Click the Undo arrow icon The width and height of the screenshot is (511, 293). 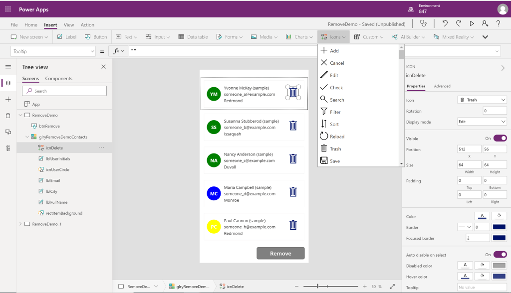pyautogui.click(x=445, y=23)
